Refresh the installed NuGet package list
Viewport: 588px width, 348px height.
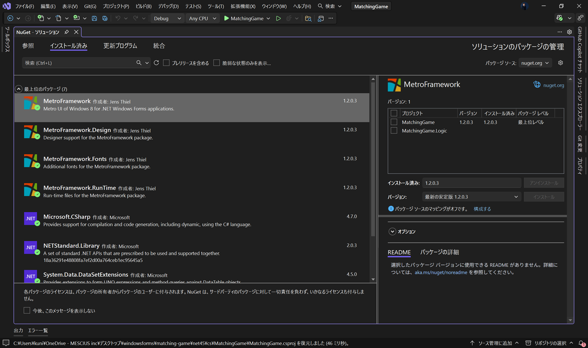tap(156, 63)
